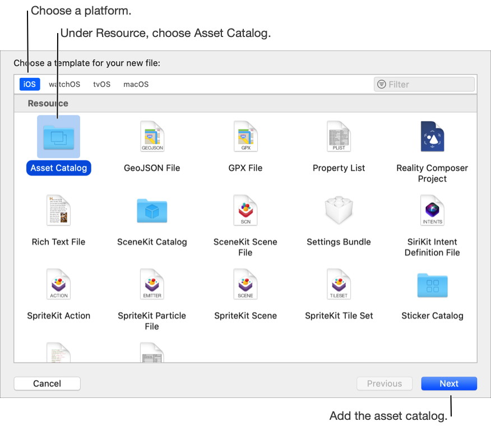Switch platform to watchOS
The width and height of the screenshot is (491, 426).
point(64,84)
